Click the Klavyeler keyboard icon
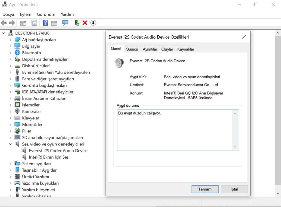 click(17, 118)
